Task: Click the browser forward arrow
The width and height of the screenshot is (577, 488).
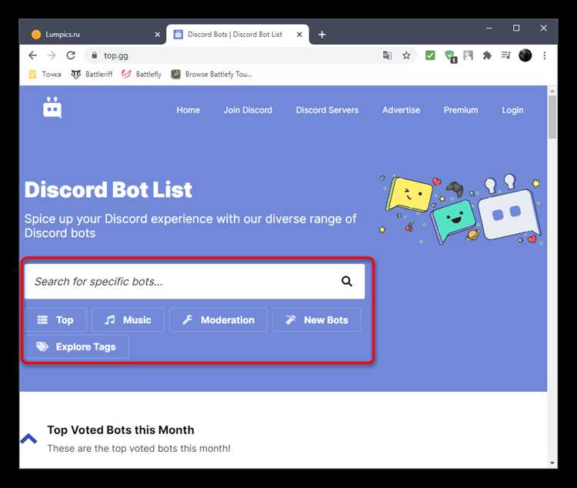Action: tap(52, 55)
